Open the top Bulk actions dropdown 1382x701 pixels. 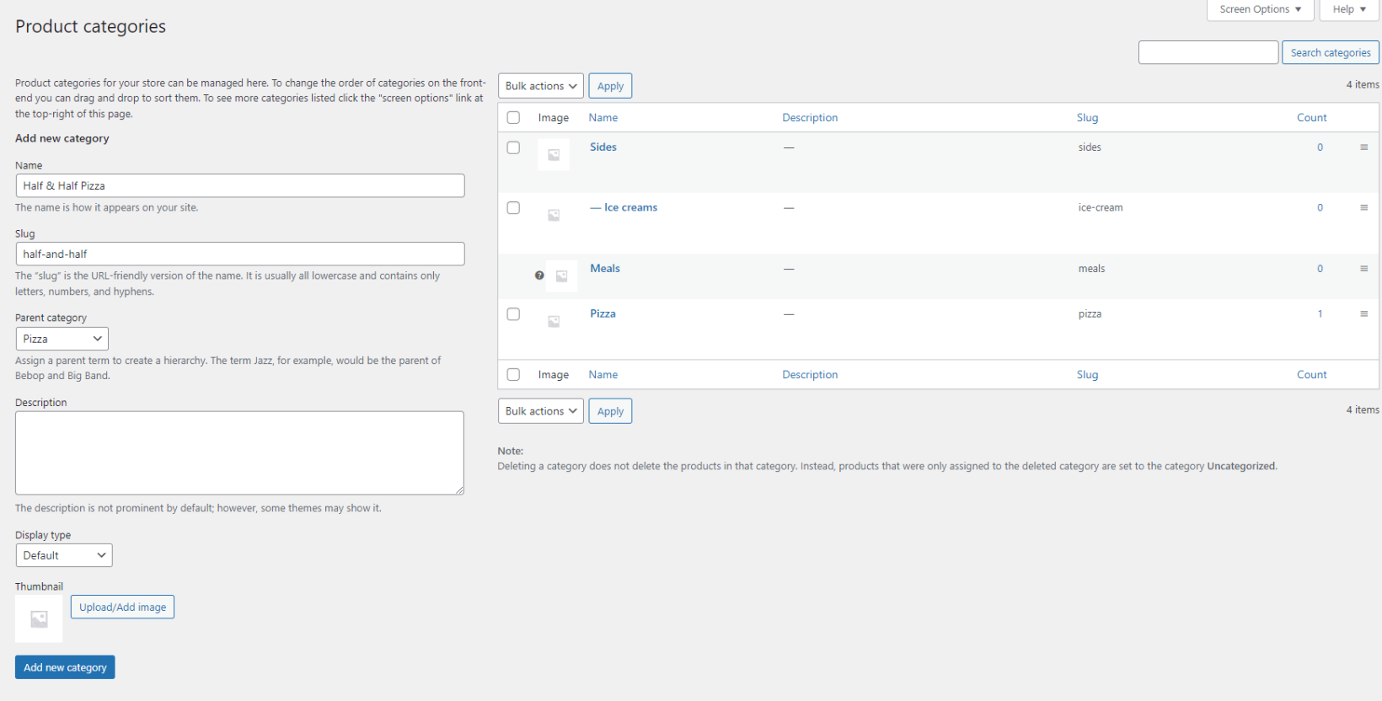[540, 86]
